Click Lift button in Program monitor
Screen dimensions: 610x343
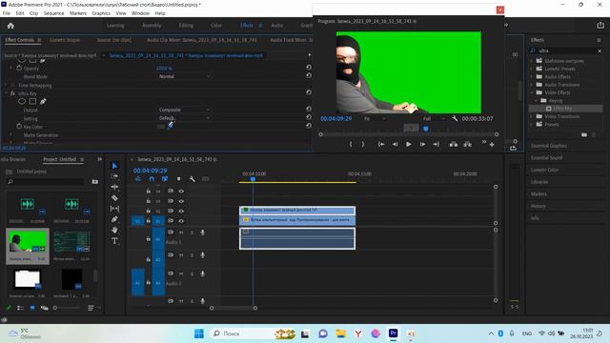[454, 144]
